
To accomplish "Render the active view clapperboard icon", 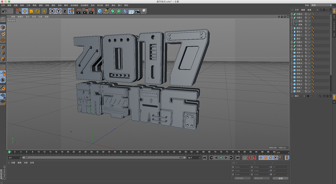I will 79,11.
